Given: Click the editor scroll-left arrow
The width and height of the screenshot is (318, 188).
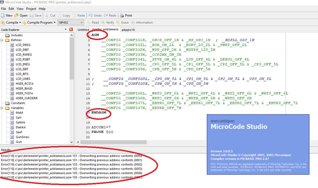Looking at the screenshot, I should click(78, 142).
